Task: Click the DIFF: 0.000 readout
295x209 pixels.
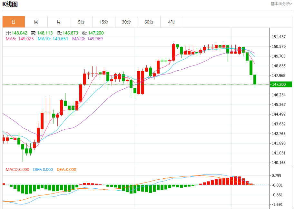Action: click(x=43, y=170)
